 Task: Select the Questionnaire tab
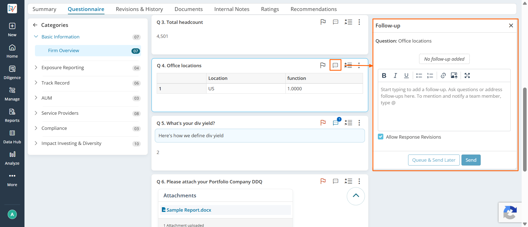coord(86,9)
